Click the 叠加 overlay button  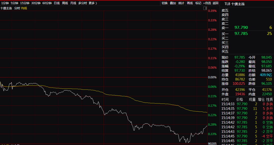pos(173,3)
